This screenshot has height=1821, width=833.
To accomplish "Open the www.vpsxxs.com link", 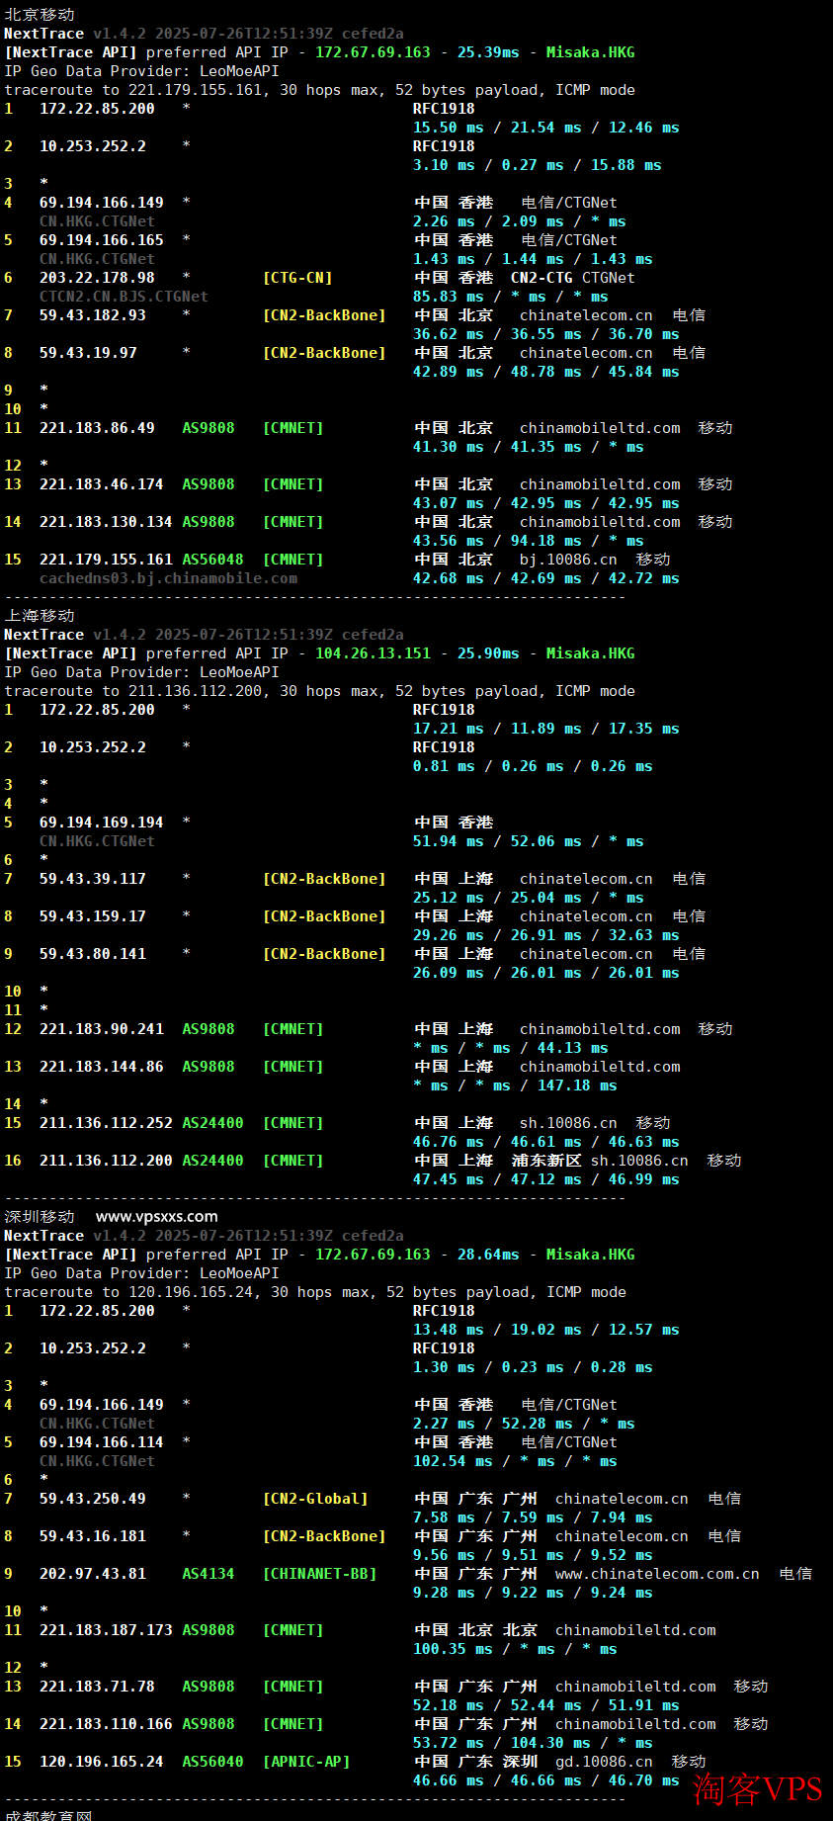I will pos(156,1217).
